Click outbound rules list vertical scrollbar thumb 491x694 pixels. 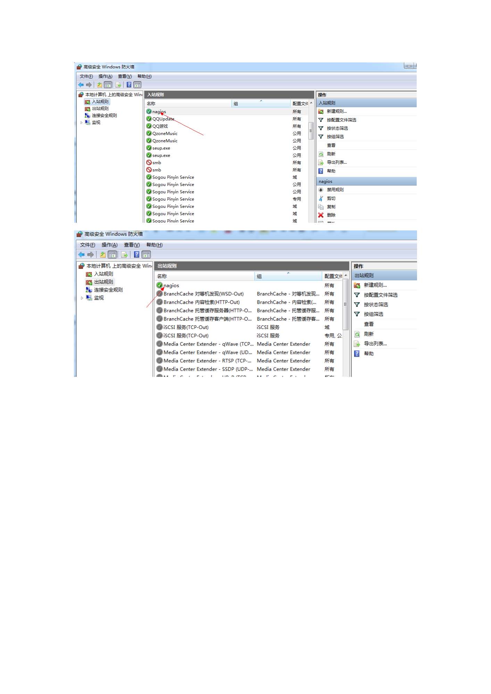345,304
